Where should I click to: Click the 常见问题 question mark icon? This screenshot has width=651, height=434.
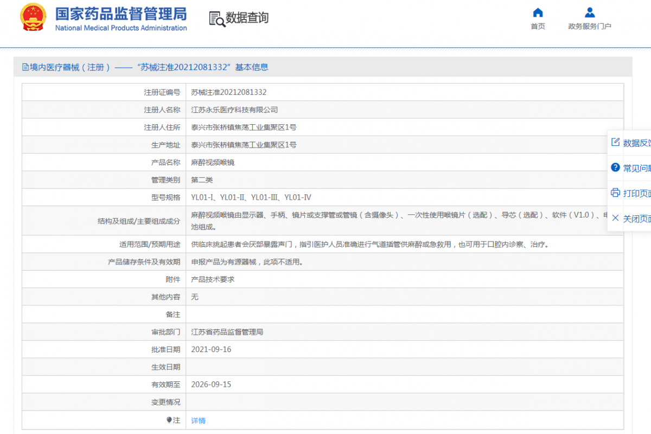(615, 168)
